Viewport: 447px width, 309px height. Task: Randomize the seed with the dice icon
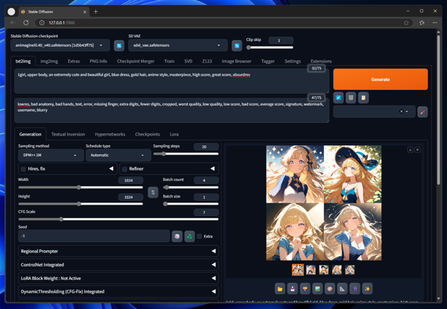[x=177, y=236]
